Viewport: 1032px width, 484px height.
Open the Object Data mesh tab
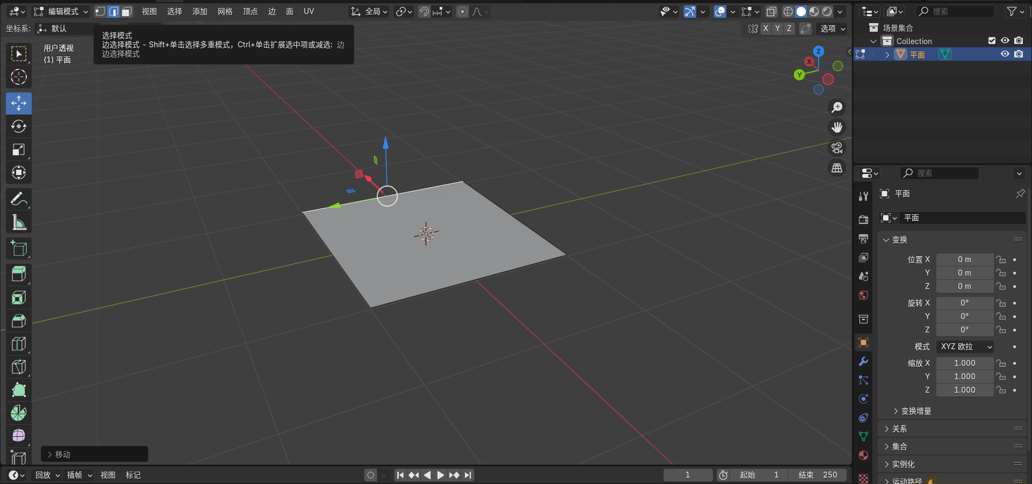[x=863, y=437]
